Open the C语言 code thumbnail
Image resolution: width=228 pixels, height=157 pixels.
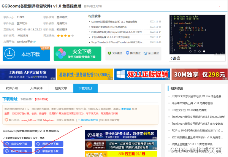pyautogui.click(x=197, y=35)
